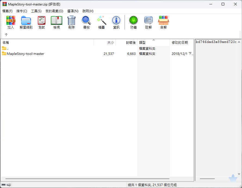This screenshot has height=188, width=242.
Task: Open the 檔案(F) menu
Action: pyautogui.click(x=7, y=11)
